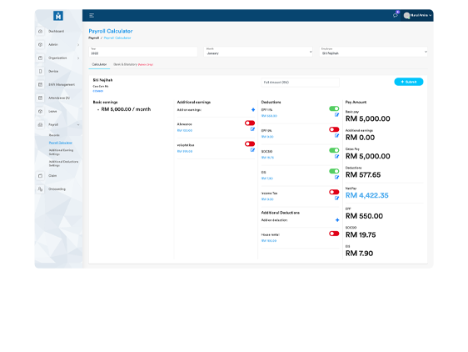The height and width of the screenshot is (352, 468).
Task: Click the plus icon to add deduction
Action: click(x=337, y=220)
